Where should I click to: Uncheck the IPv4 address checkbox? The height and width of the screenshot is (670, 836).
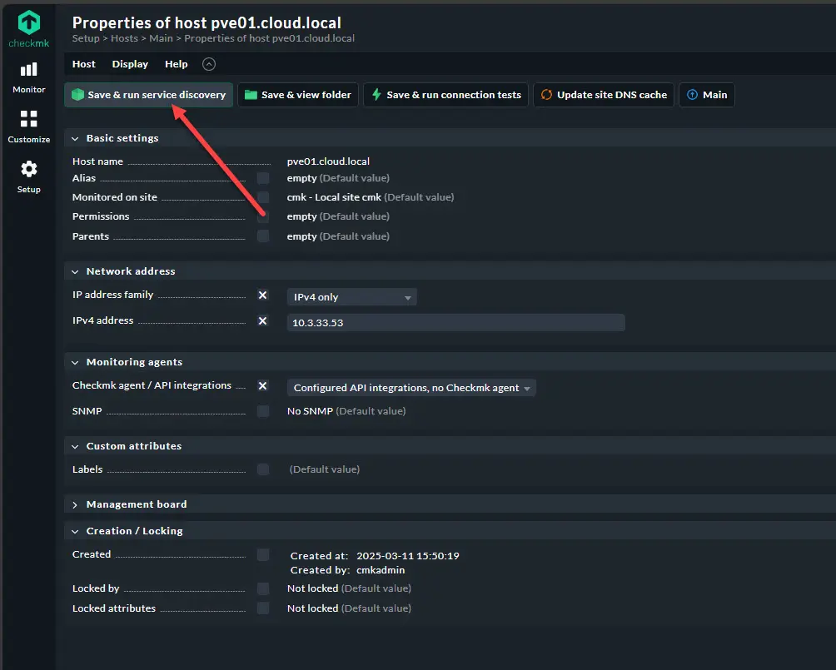click(263, 320)
